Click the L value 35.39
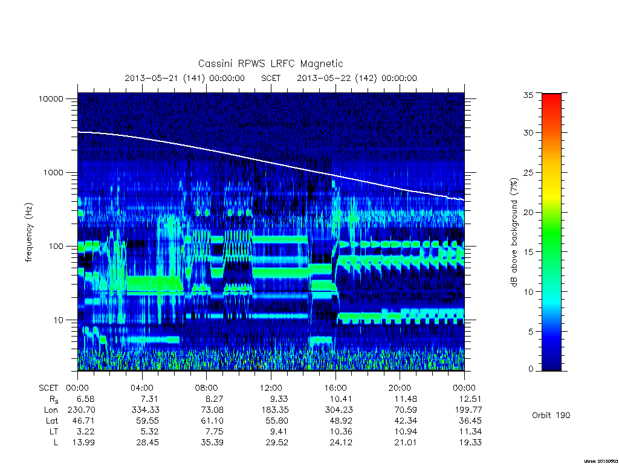Image resolution: width=619 pixels, height=464 pixels. pos(212,442)
